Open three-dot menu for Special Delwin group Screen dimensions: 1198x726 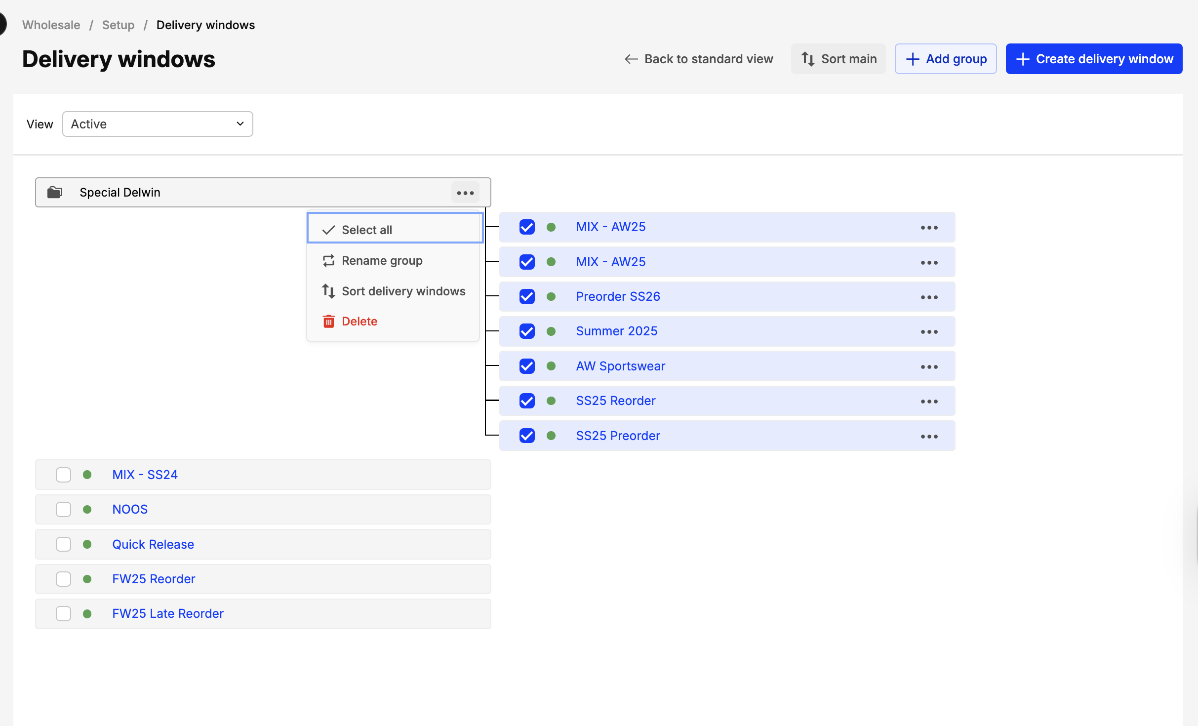tap(465, 193)
